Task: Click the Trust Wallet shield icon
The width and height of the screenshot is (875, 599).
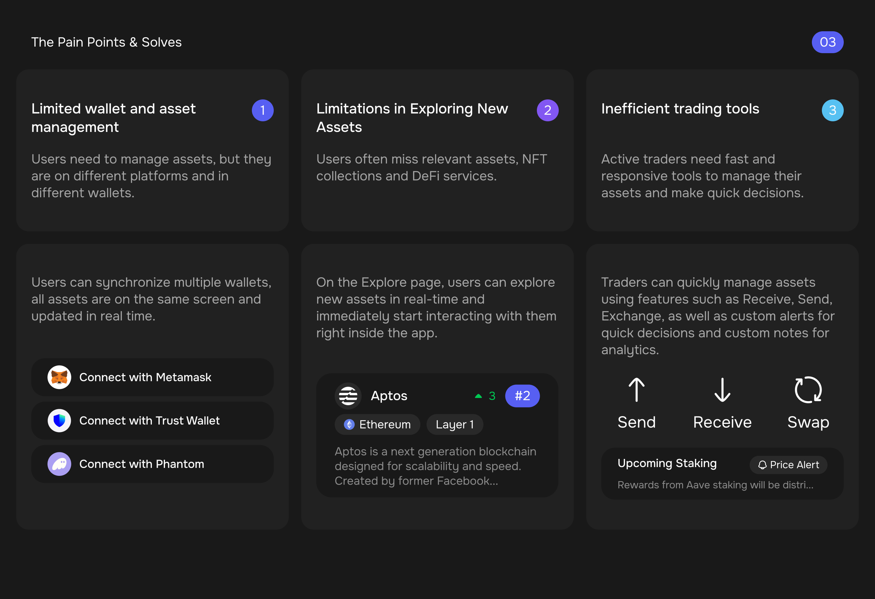Action: click(59, 420)
